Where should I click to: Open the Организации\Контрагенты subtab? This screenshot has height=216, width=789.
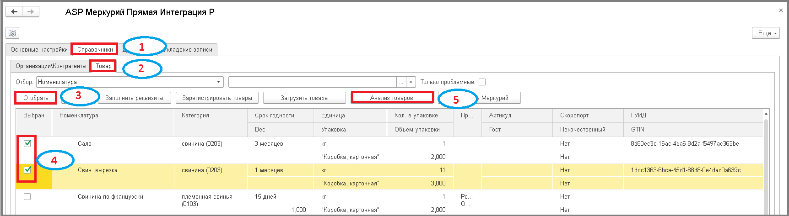click(51, 66)
